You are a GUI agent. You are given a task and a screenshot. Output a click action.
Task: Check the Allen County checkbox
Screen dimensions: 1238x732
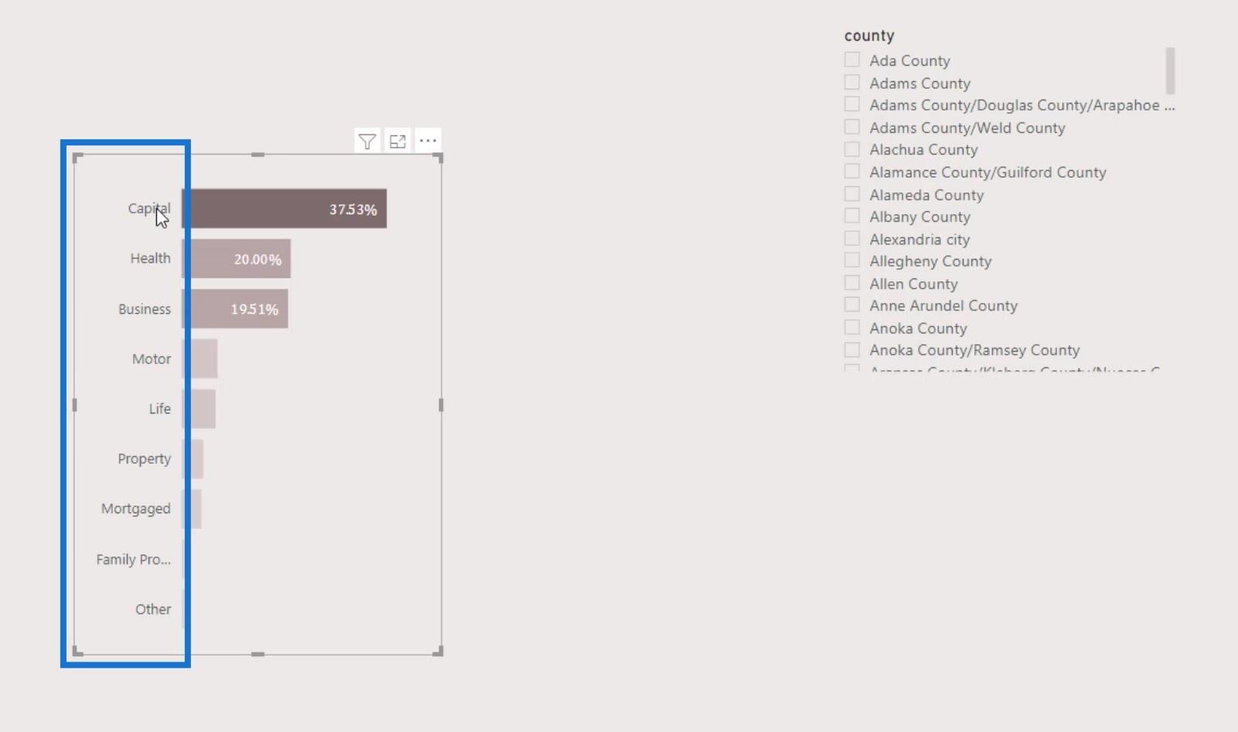pyautogui.click(x=852, y=282)
